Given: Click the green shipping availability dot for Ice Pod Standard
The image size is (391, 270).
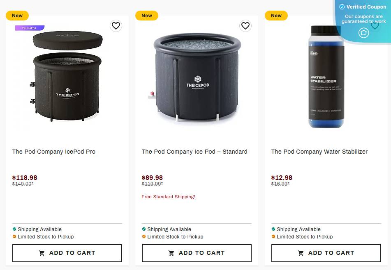Looking at the screenshot, I should [144, 229].
